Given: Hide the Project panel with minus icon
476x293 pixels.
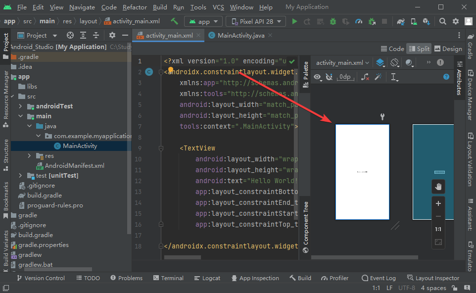Looking at the screenshot, I should pyautogui.click(x=125, y=36).
